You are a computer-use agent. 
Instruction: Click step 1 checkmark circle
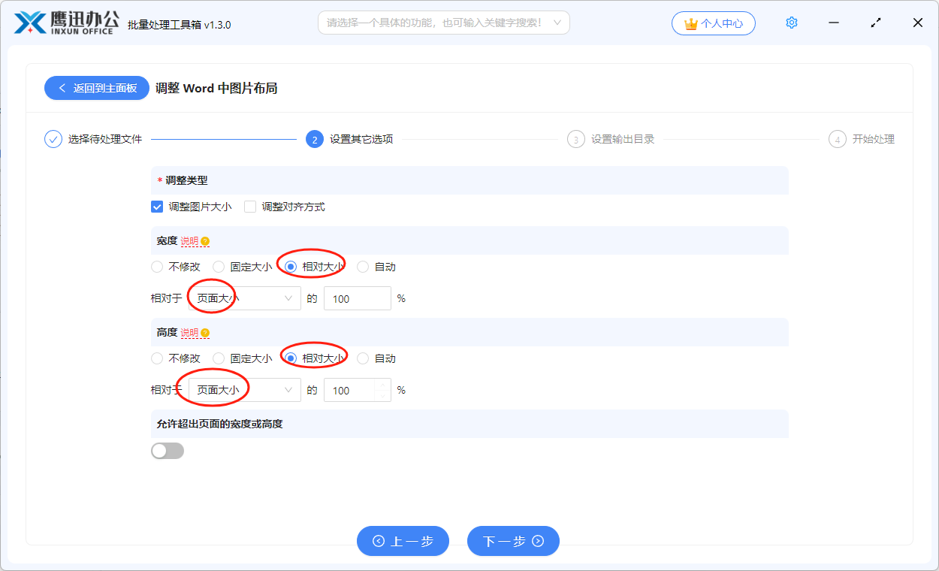pyautogui.click(x=53, y=139)
